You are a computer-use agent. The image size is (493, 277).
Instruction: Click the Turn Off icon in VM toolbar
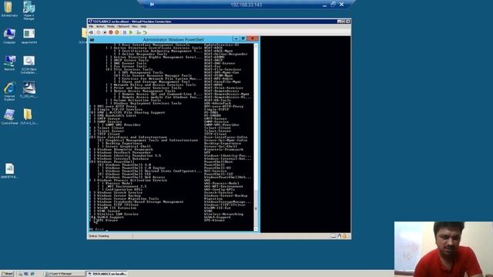click(x=105, y=32)
